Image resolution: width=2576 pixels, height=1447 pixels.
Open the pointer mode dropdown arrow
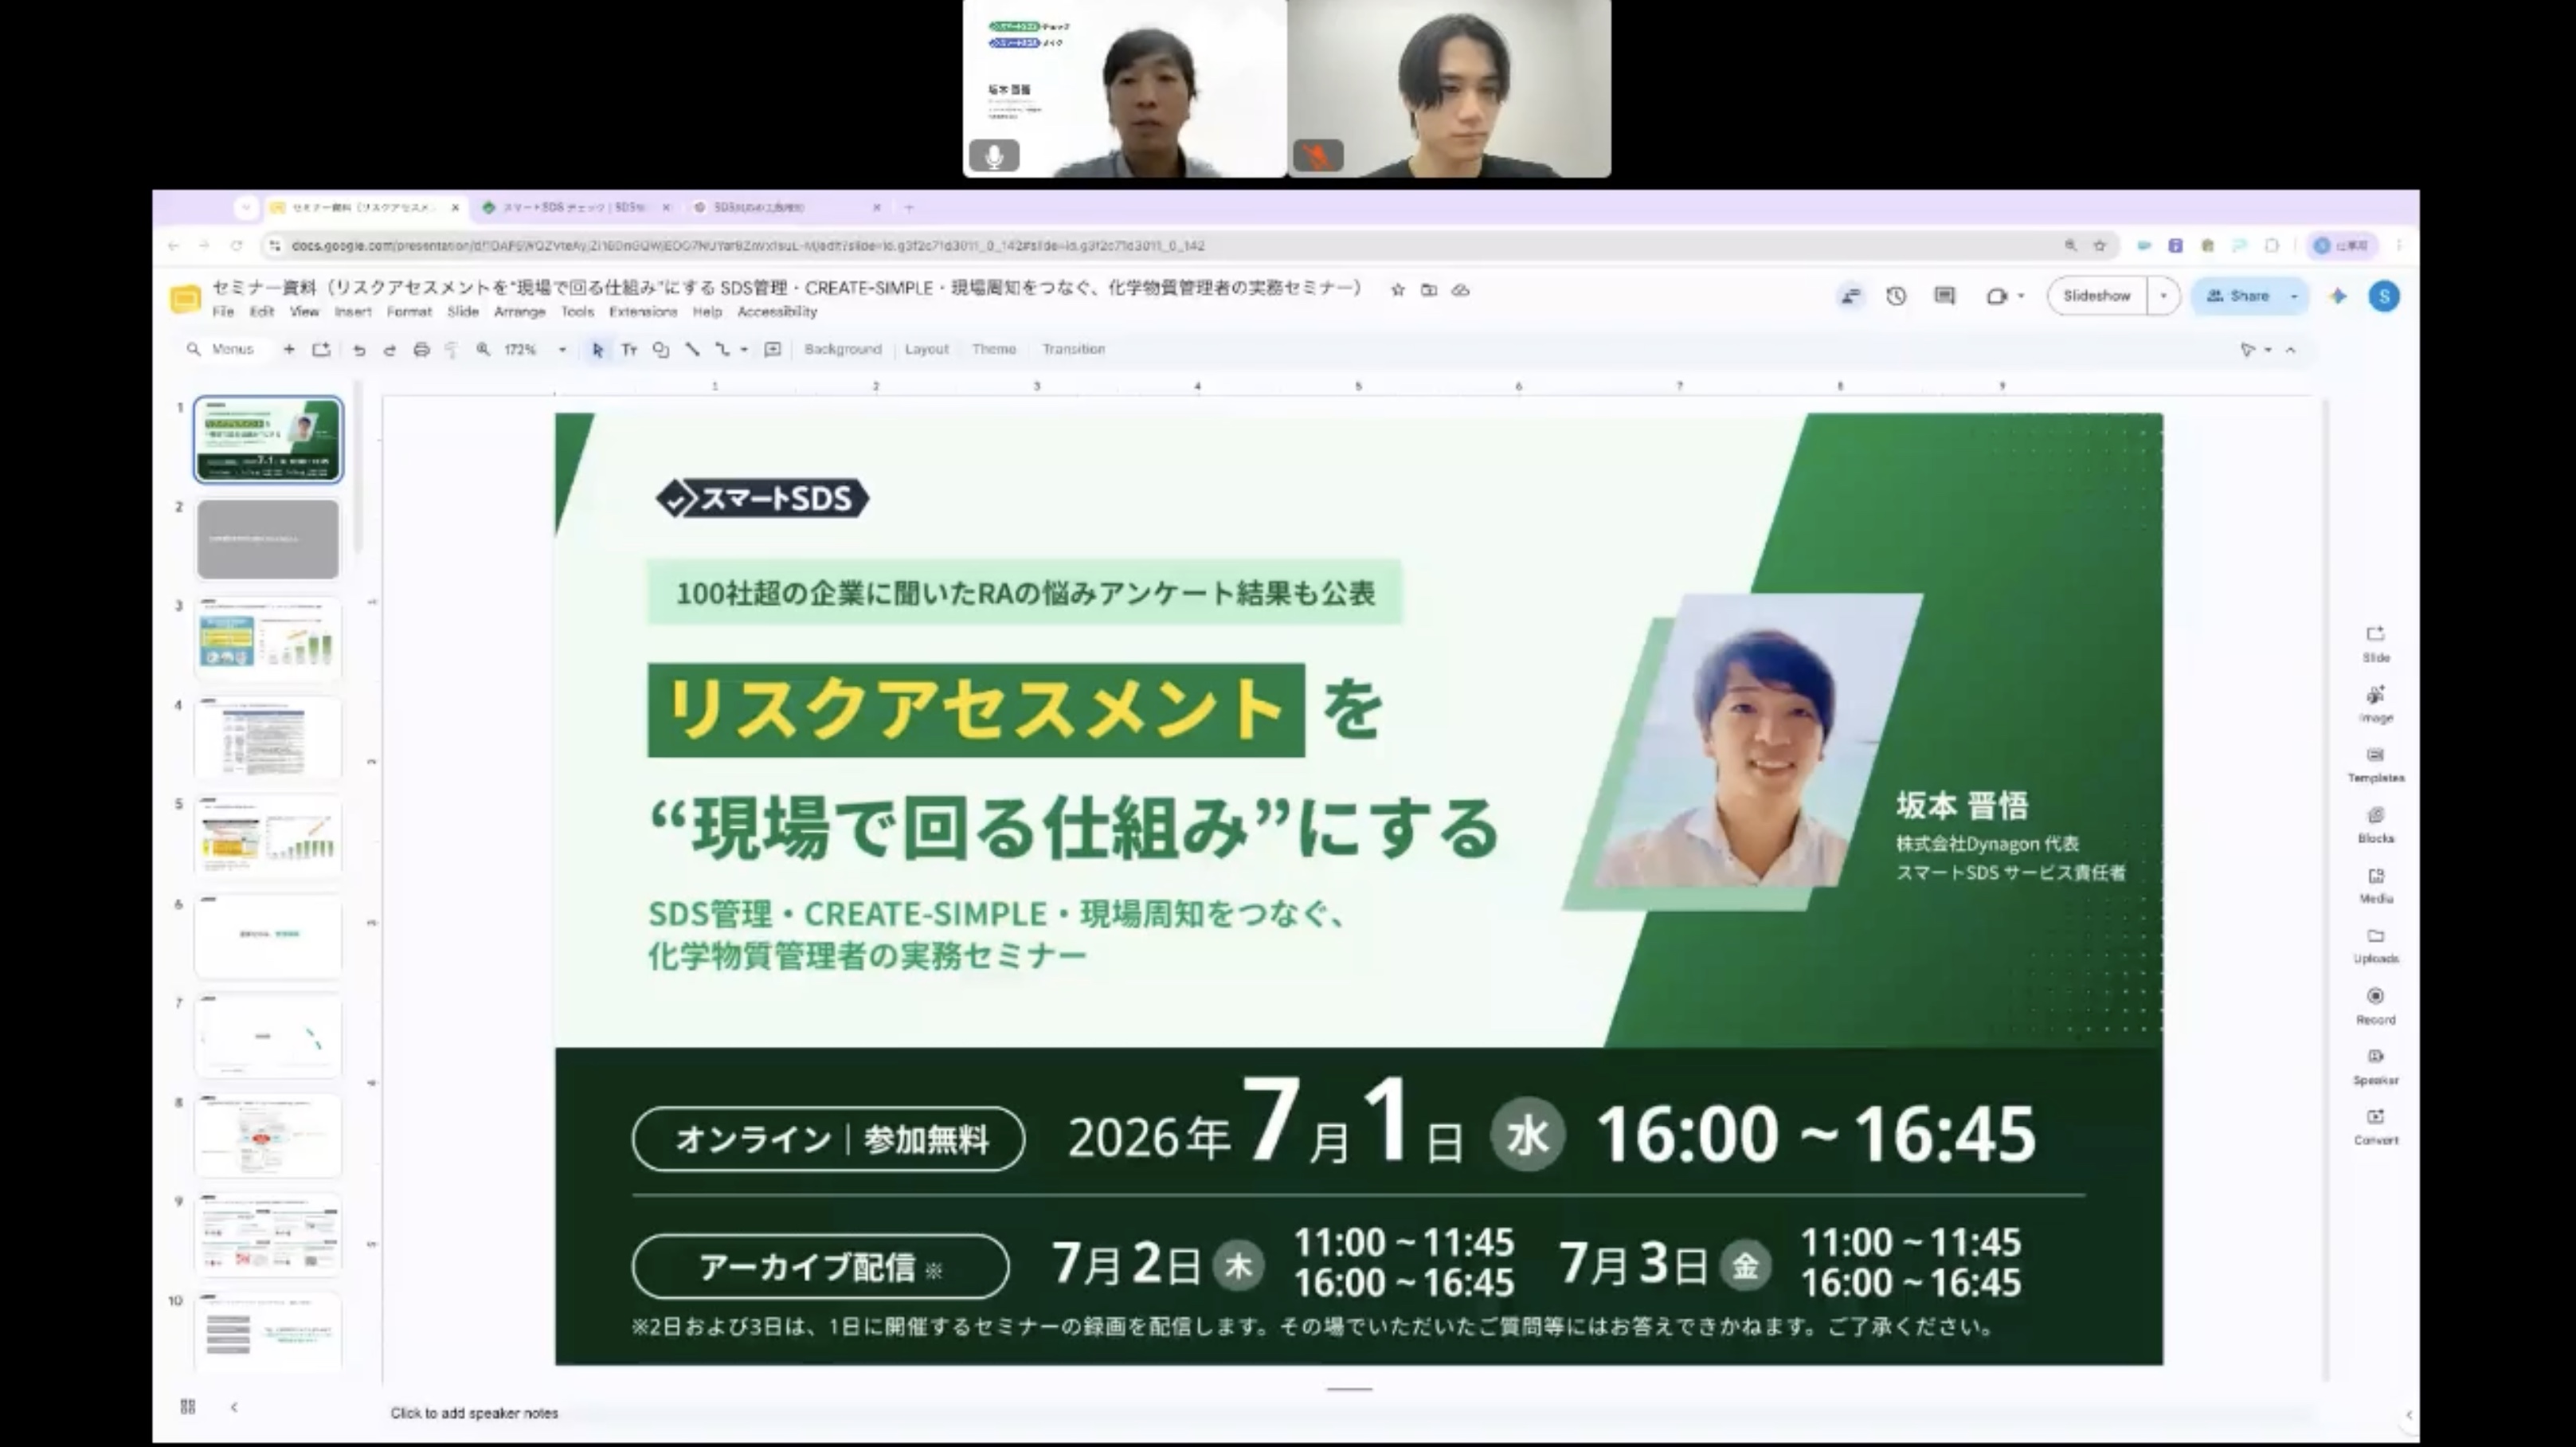point(2268,350)
